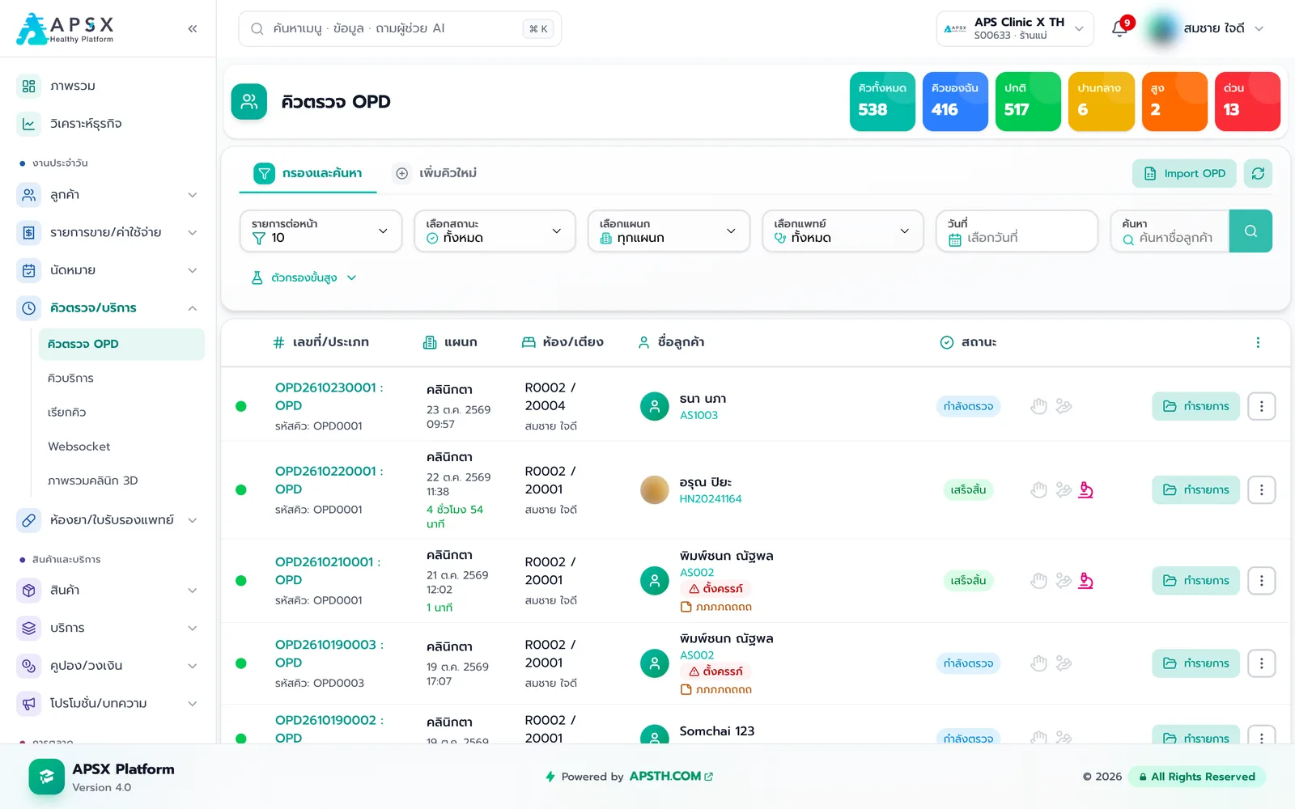This screenshot has width=1295, height=809.
Task: Click the red ด่วน 13 stat card
Action: (x=1247, y=101)
